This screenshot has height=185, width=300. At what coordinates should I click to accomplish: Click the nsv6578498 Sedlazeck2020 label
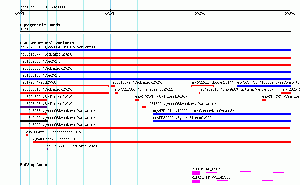pyautogui.click(x=47, y=104)
